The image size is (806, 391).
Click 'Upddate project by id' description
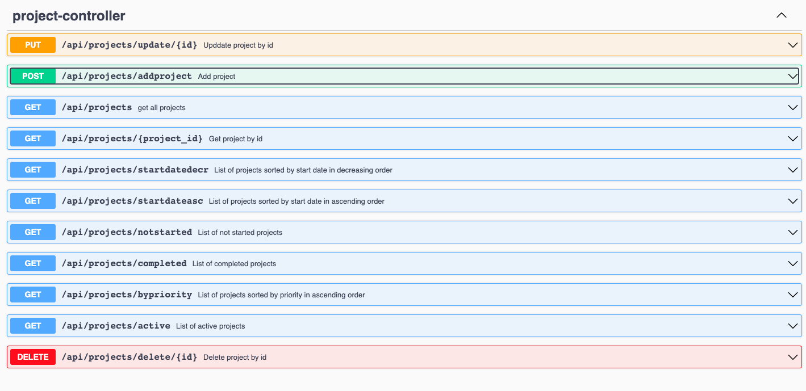[x=238, y=45]
